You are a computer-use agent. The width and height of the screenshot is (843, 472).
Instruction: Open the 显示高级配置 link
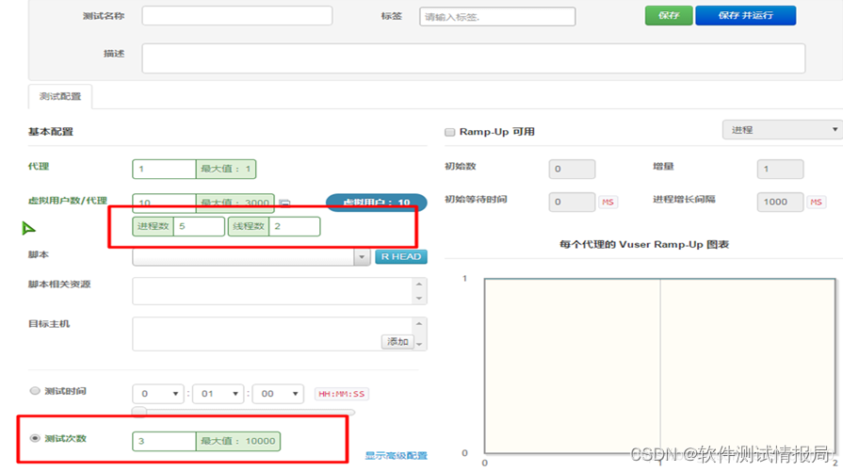pos(397,456)
